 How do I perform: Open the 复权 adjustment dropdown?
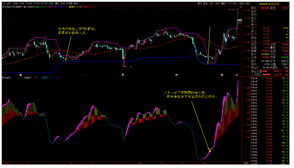(x=199, y=3)
